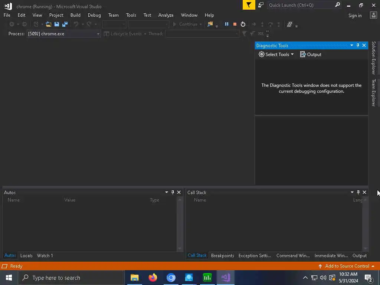Open Firefox from taskbar
380x285 pixels.
(x=153, y=278)
